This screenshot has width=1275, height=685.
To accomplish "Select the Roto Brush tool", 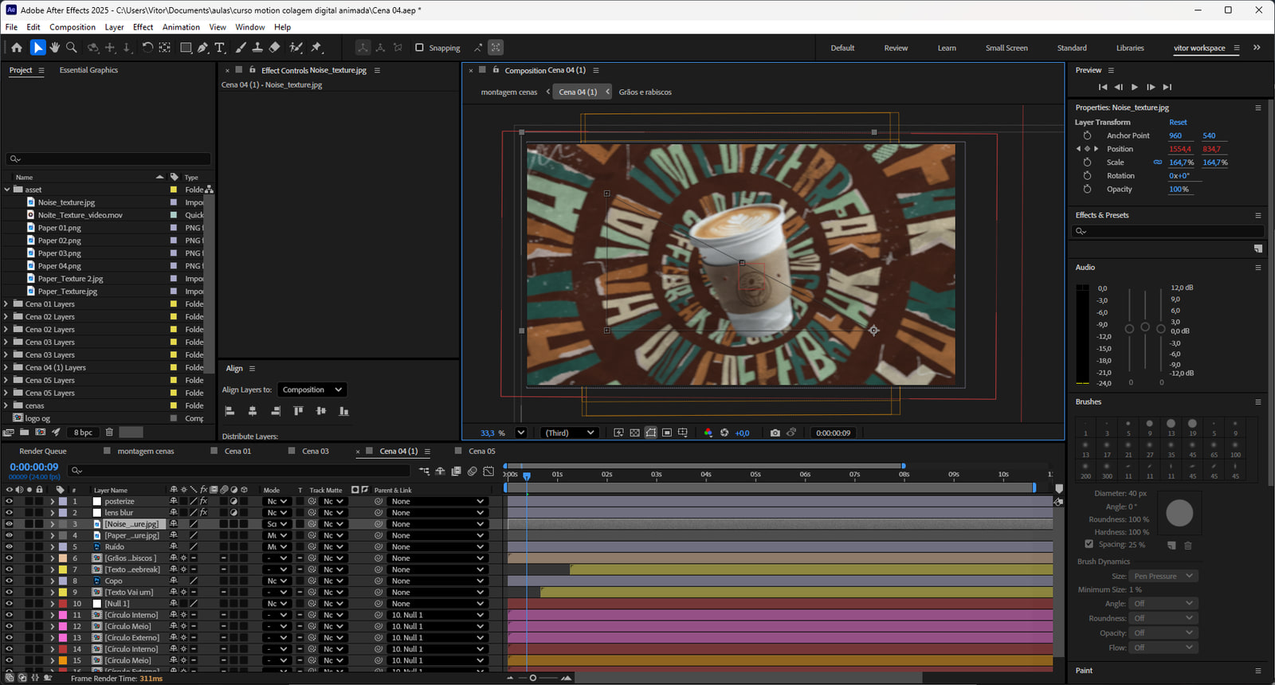I will point(296,48).
